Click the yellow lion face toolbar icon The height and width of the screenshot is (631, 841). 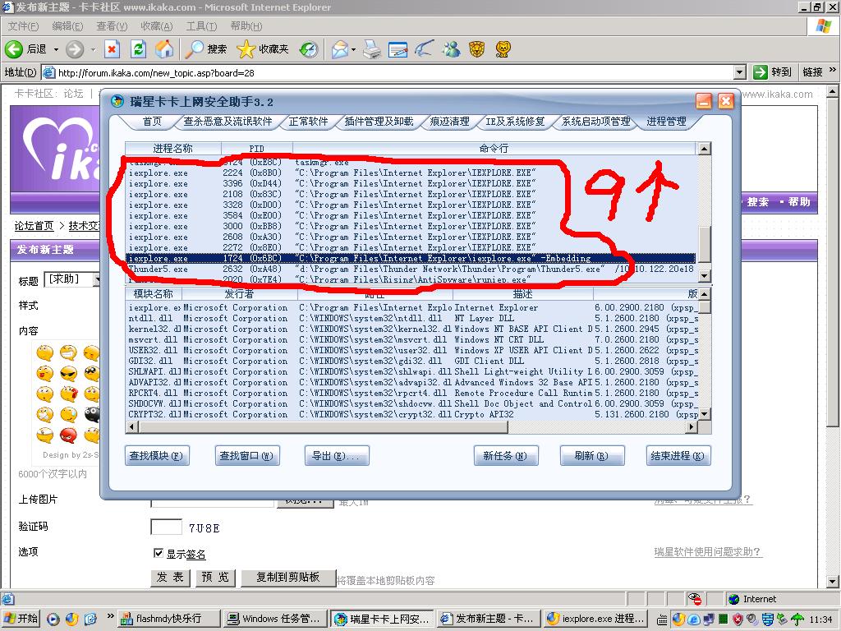click(503, 49)
